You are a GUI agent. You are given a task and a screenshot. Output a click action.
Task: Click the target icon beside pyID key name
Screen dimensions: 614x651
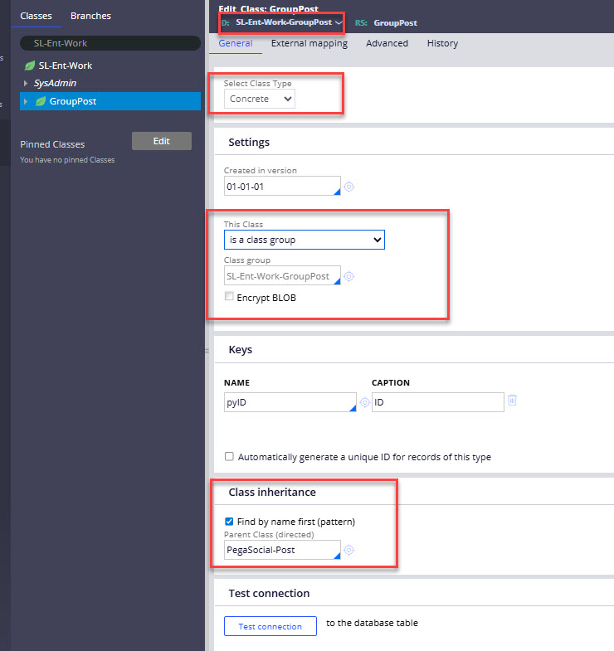(x=364, y=402)
